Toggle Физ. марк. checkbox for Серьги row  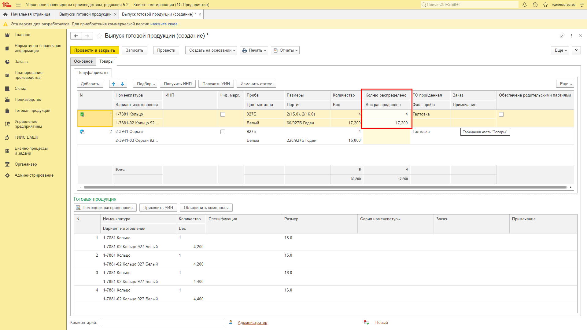(223, 132)
